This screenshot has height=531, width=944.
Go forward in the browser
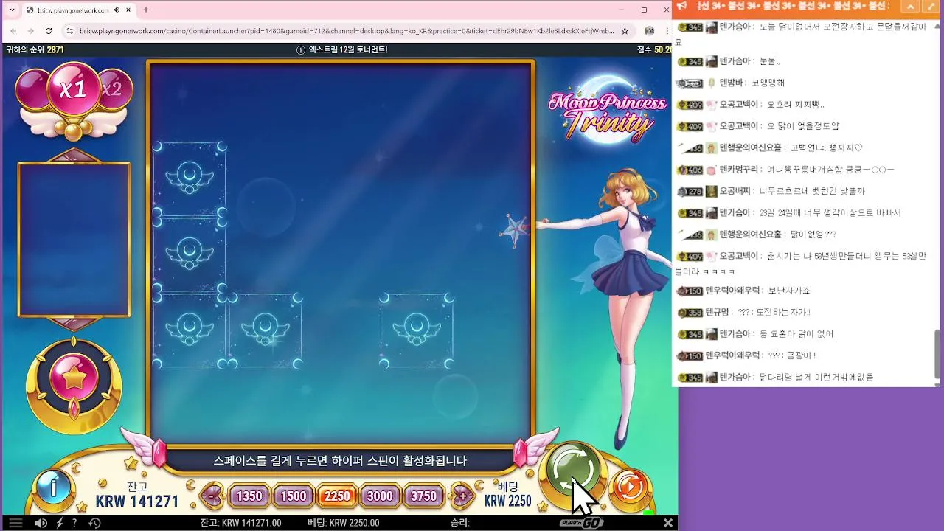30,31
